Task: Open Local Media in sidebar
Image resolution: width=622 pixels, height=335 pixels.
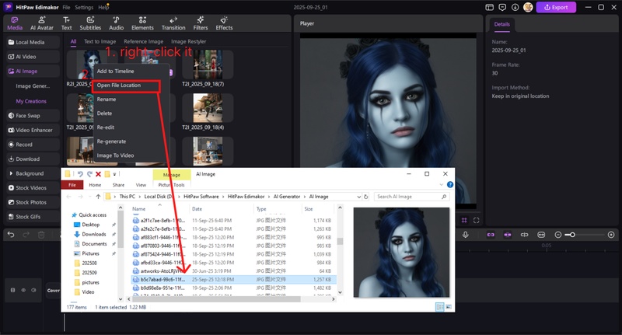Action: click(x=33, y=42)
